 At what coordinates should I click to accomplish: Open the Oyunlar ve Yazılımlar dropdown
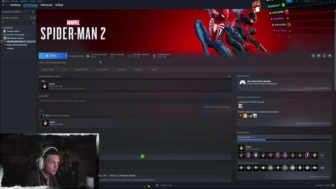pos(15,18)
